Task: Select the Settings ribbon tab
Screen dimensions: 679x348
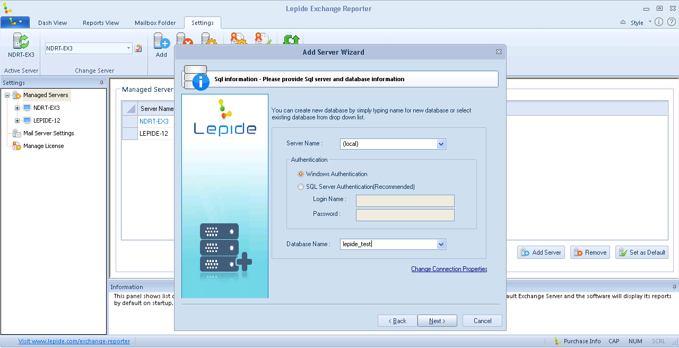Action: [203, 23]
